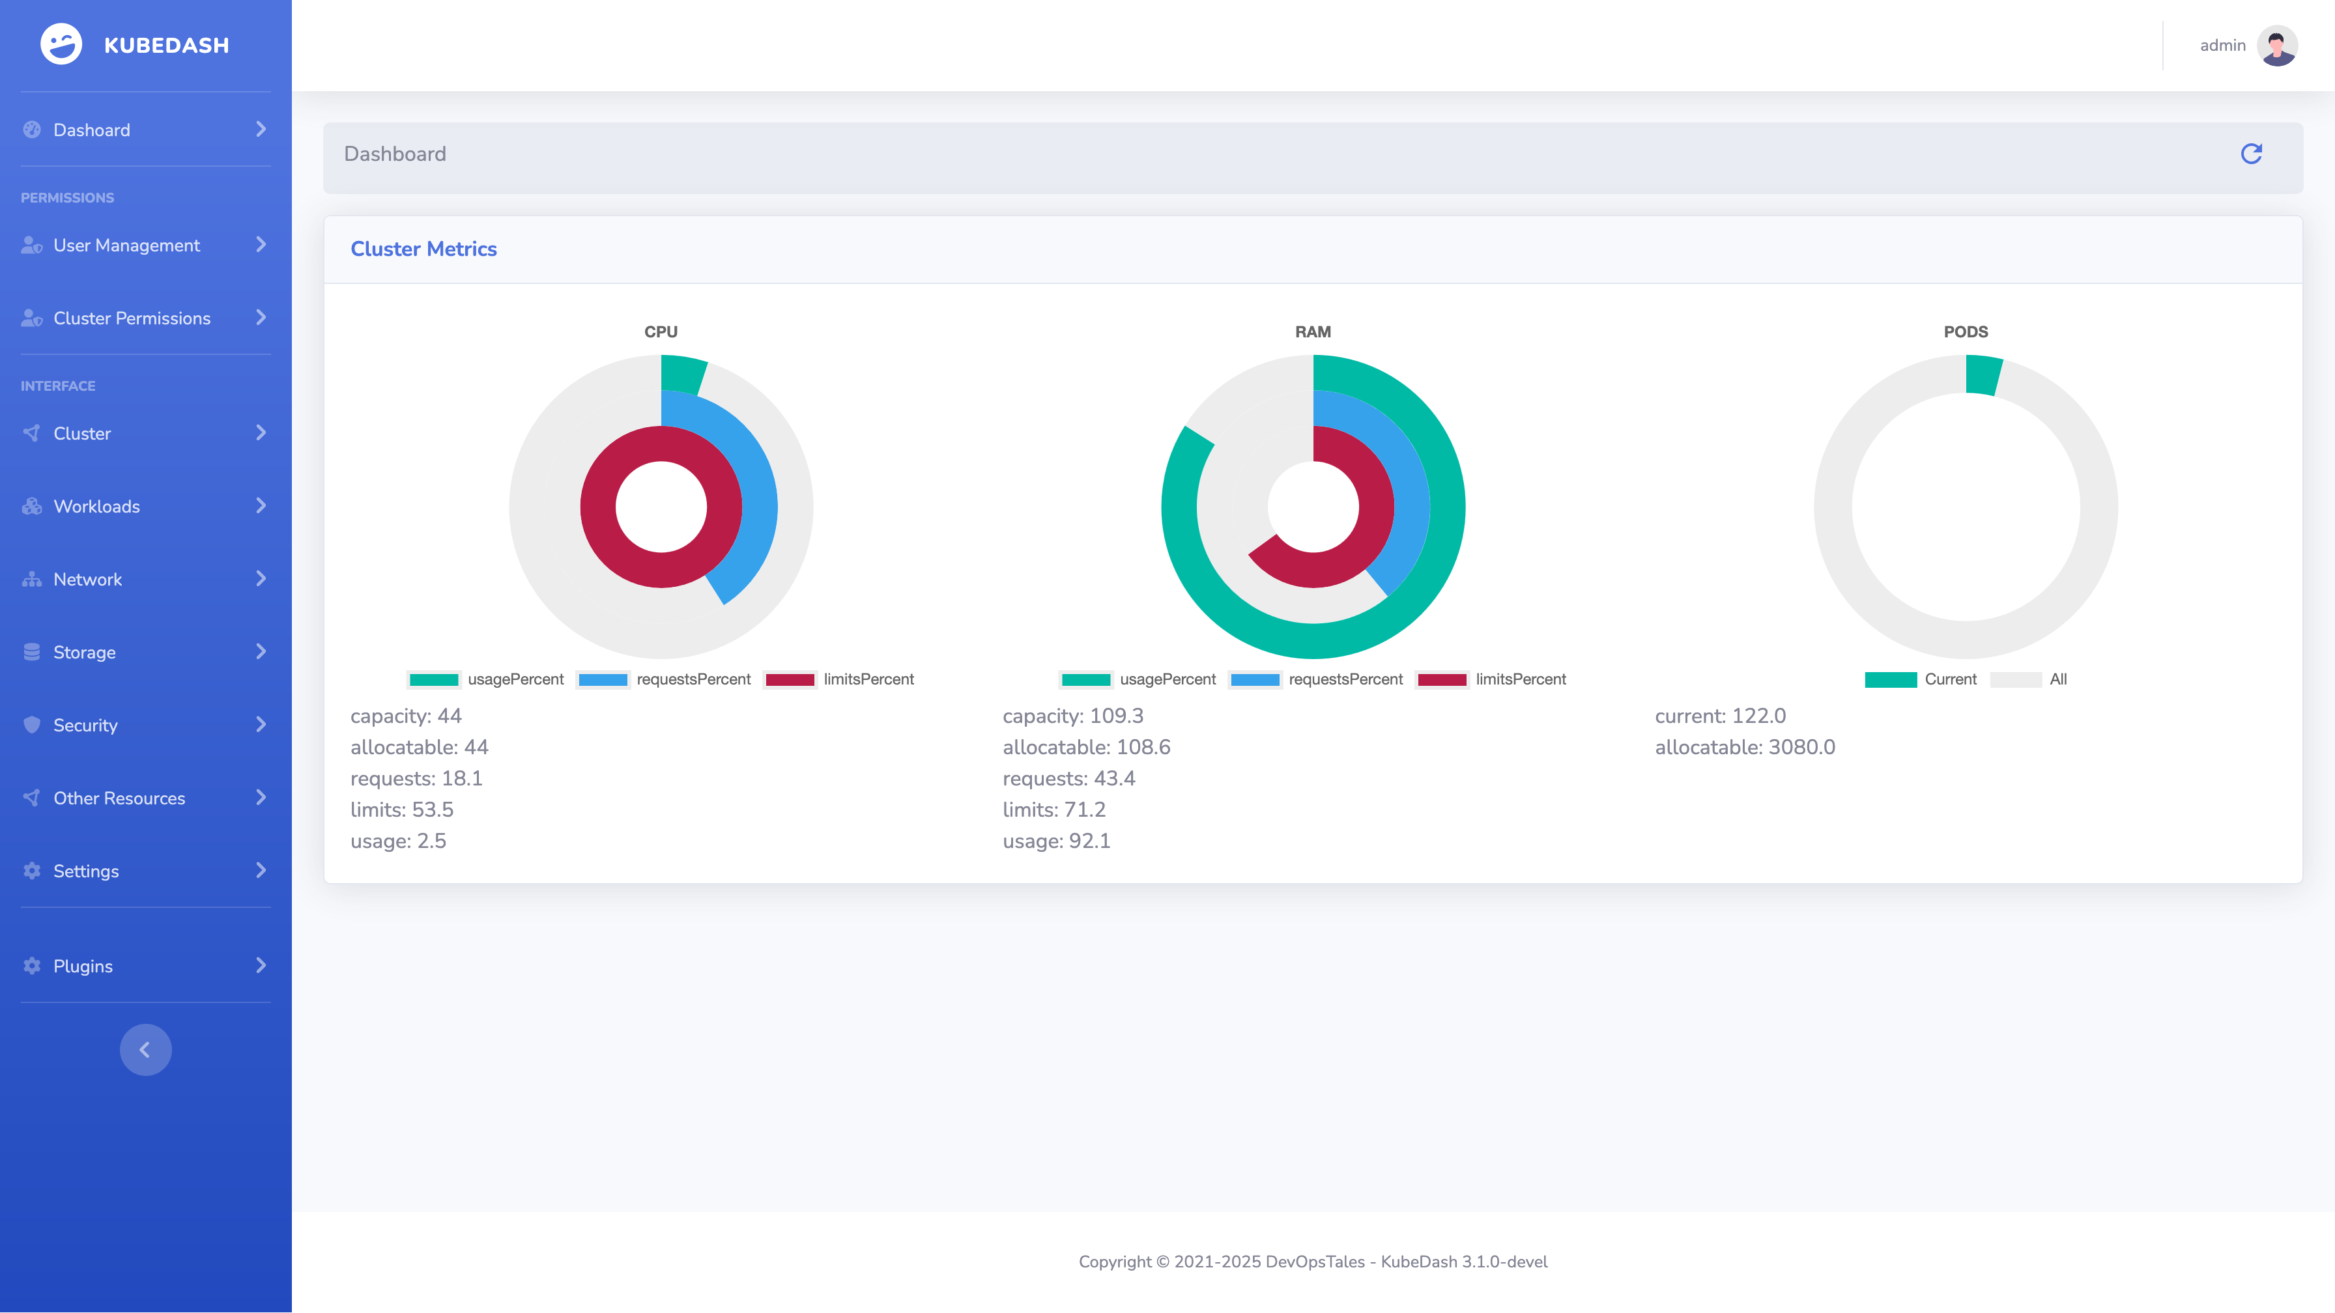The image size is (2335, 1313).
Task: Open the Cluster Permissions menu
Action: pyautogui.click(x=132, y=318)
